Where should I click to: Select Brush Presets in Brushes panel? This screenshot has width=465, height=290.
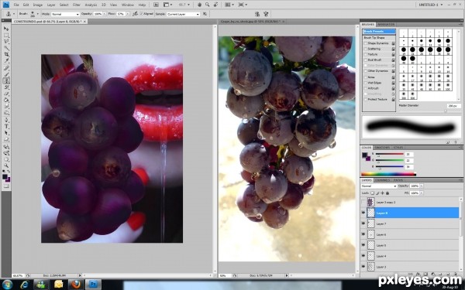[379, 32]
